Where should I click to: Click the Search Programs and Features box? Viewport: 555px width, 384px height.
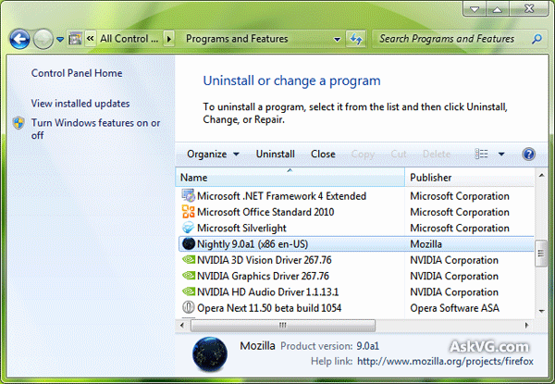point(451,39)
